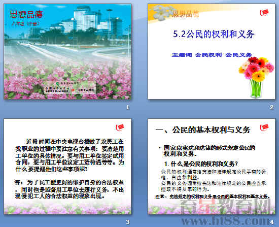The height and width of the screenshot is (227, 279).
Task: Click slide number 1 label
Action: pyautogui.click(x=127, y=107)
